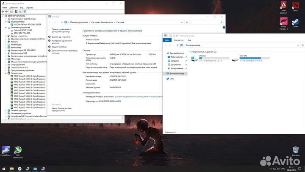This screenshot has height=172, width=305.
Task: Click the back arrow in Device Manager toolbar
Action: [3, 11]
